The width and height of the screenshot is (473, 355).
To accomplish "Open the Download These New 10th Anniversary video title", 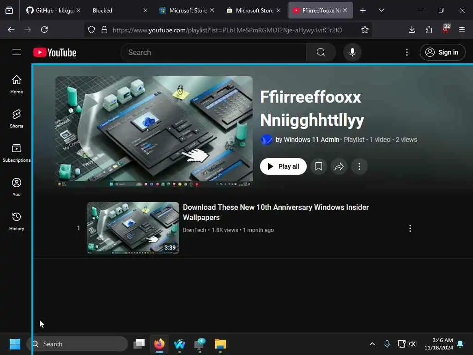I will (x=276, y=212).
